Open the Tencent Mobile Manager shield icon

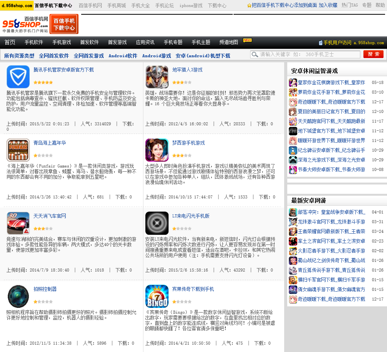pos(18,77)
